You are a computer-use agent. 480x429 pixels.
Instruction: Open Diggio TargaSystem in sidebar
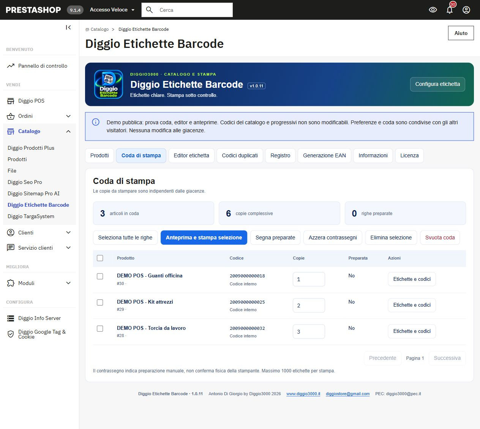(31, 216)
